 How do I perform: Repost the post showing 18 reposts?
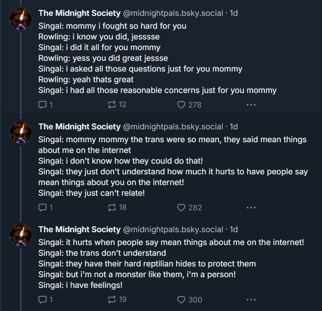[x=117, y=207]
